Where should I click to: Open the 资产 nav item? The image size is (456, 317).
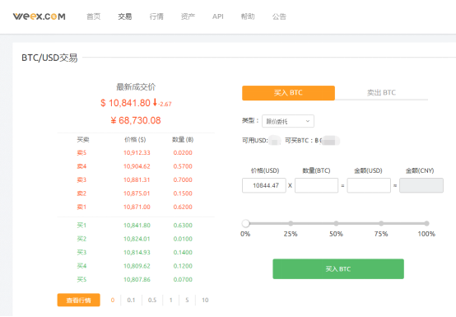[x=188, y=16]
